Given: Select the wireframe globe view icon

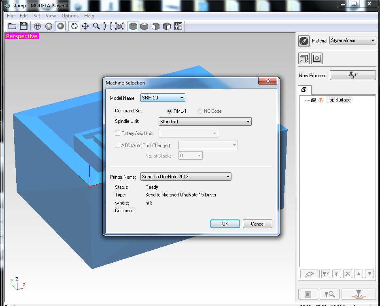Looking at the screenshot, I should pos(37,26).
